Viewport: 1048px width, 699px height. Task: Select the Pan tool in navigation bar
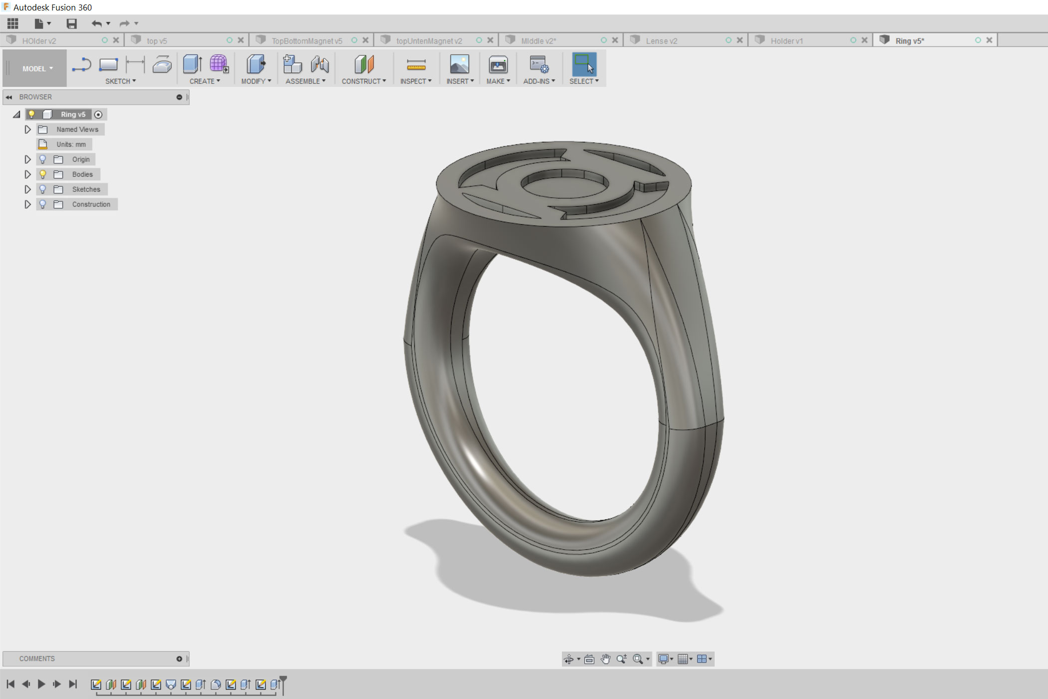coord(605,659)
